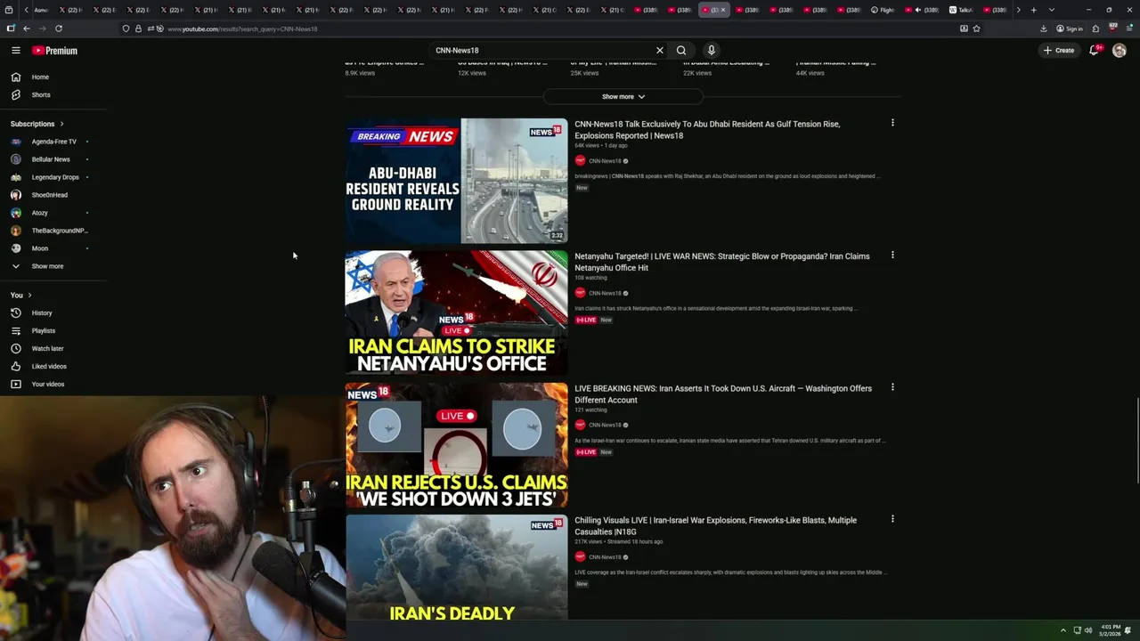This screenshot has height=641, width=1140.
Task: Open more options for Chilling Visuals LIVE video
Action: point(892,519)
